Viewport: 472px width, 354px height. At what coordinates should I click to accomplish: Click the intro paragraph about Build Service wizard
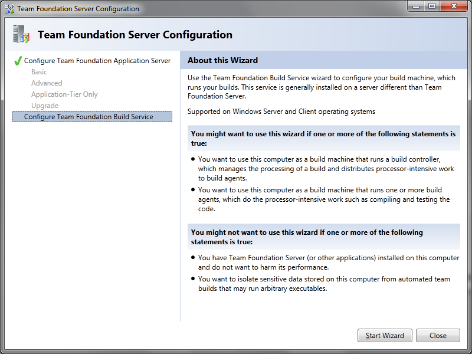(322, 87)
